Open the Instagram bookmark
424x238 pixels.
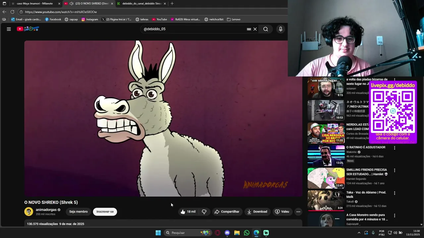[x=90, y=20]
